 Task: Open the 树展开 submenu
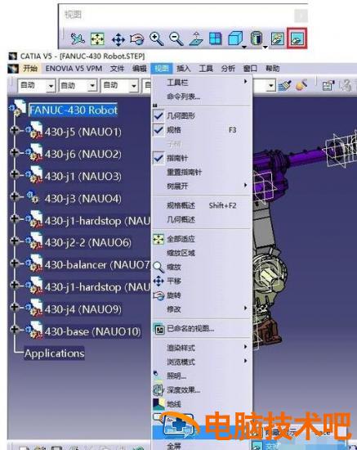(x=202, y=186)
